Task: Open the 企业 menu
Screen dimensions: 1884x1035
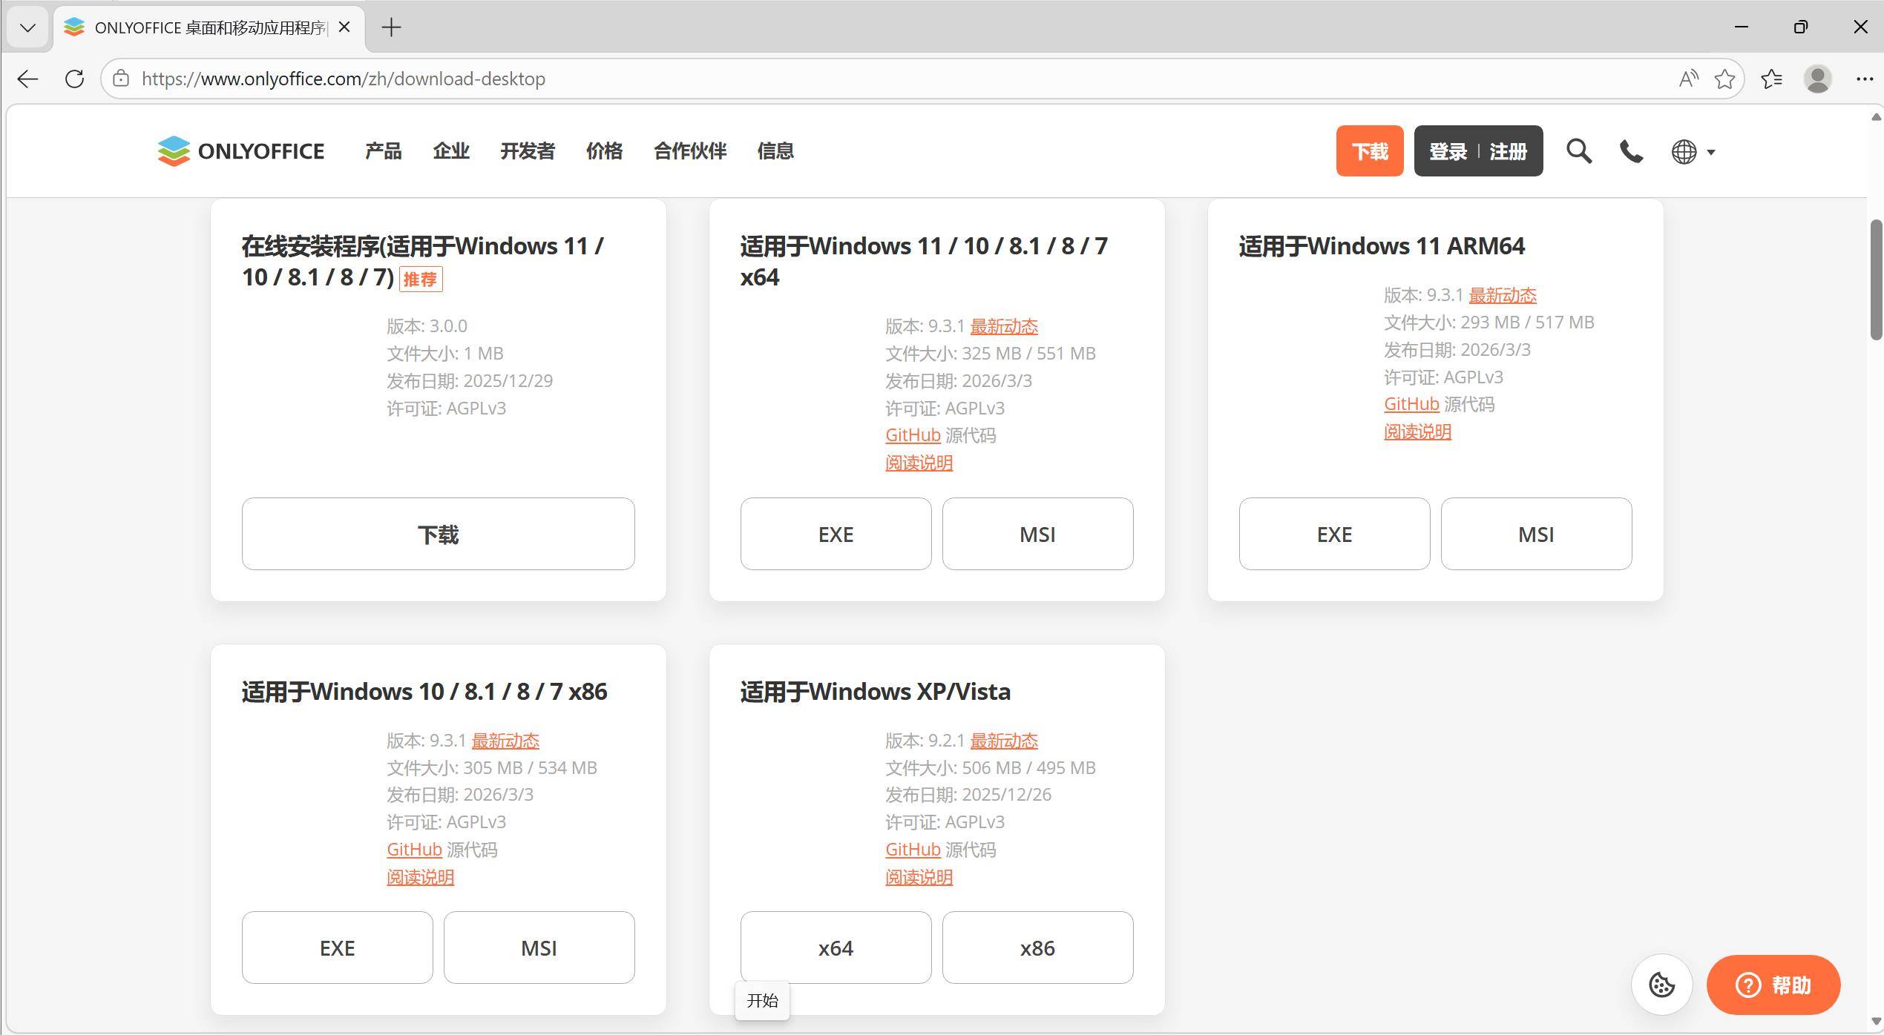Action: coord(451,151)
